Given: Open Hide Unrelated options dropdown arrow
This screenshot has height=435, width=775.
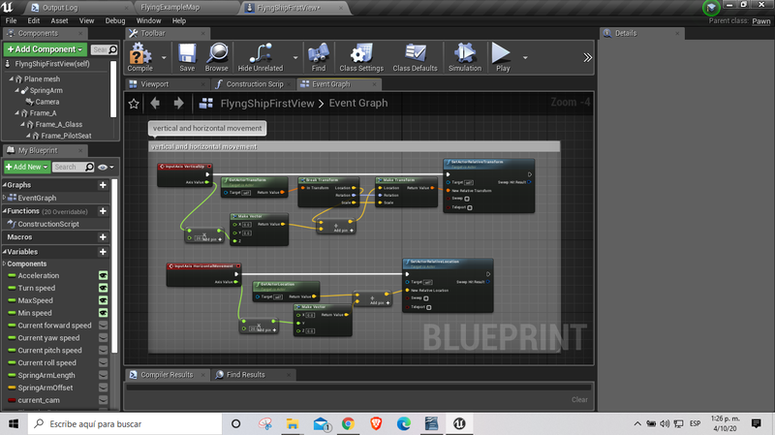Looking at the screenshot, I should (x=295, y=57).
